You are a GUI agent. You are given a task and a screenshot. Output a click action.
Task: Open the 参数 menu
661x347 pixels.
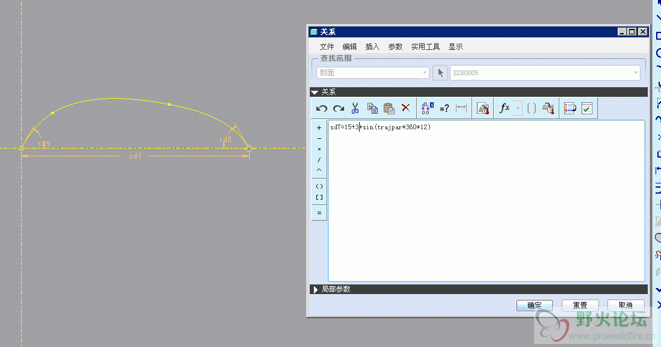pyautogui.click(x=395, y=47)
